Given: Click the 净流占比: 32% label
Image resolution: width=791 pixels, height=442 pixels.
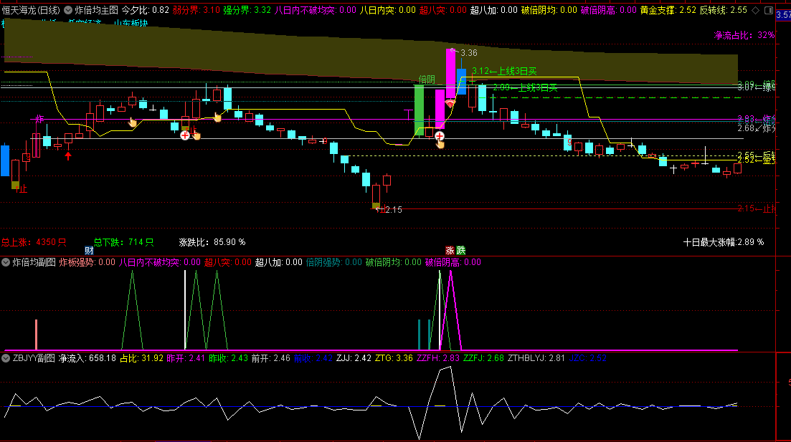Looking at the screenshot, I should coord(744,35).
